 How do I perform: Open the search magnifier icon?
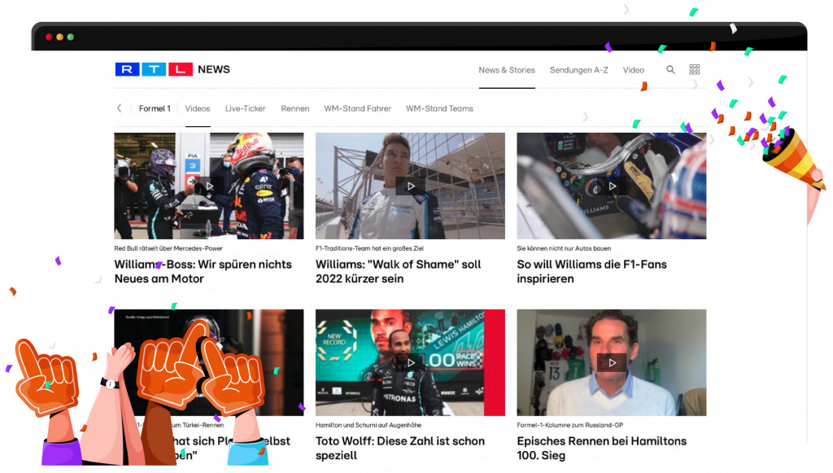pyautogui.click(x=670, y=70)
